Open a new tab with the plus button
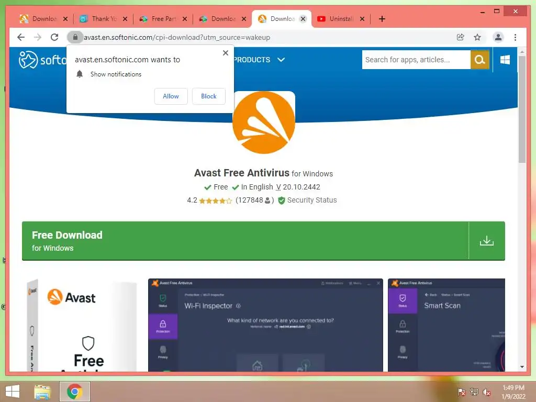 [382, 19]
